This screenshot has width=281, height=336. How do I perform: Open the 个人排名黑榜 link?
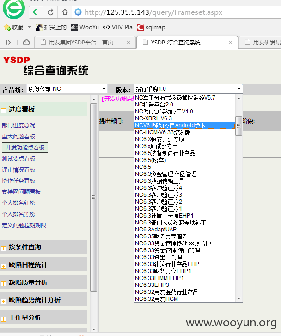point(18,214)
